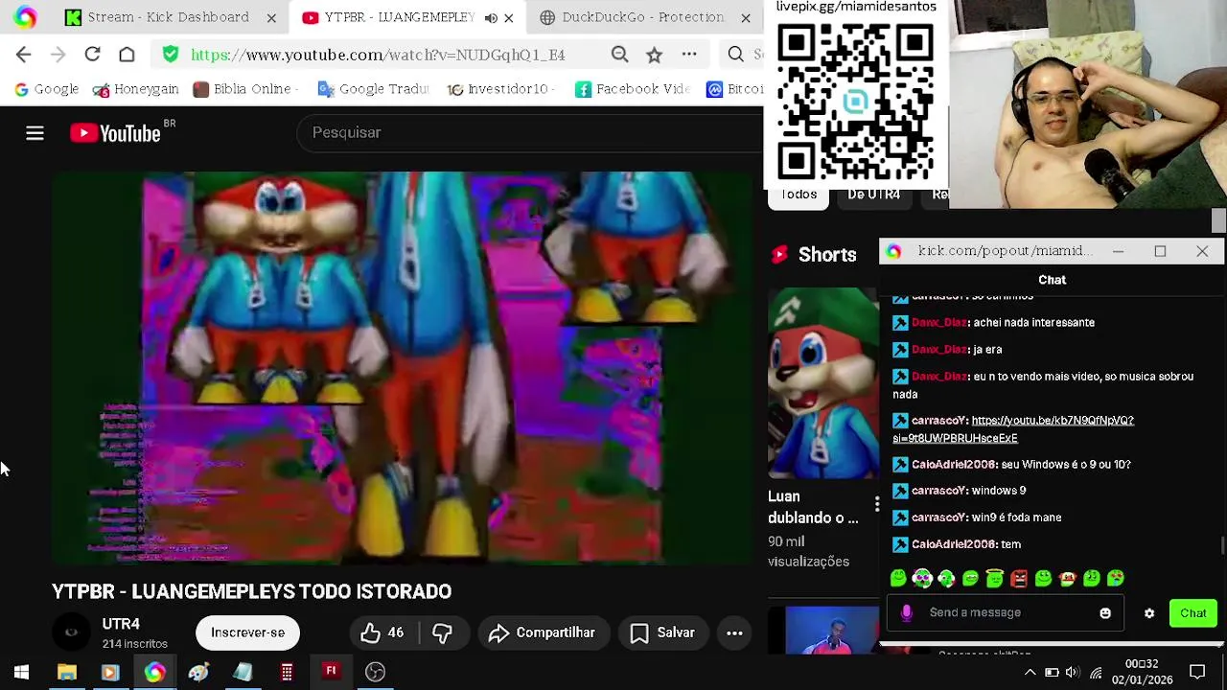Open the browser home page
This screenshot has width=1227, height=690.
[x=127, y=55]
